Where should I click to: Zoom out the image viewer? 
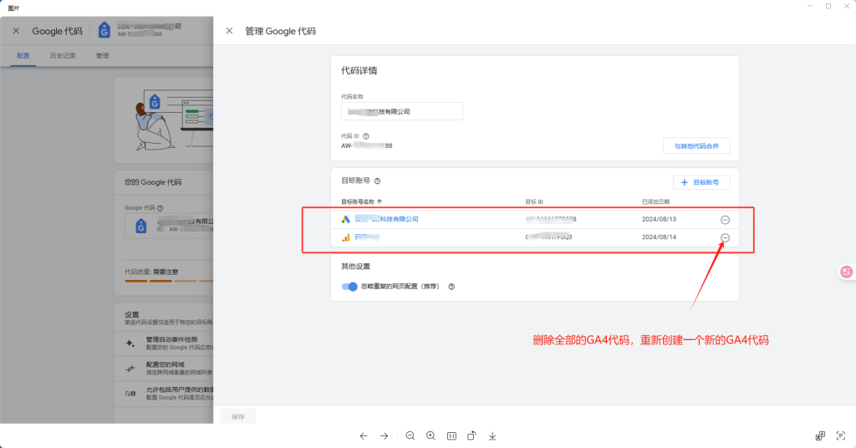[410, 436]
